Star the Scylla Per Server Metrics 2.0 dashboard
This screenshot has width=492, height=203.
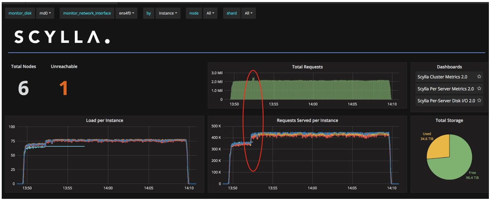479,88
